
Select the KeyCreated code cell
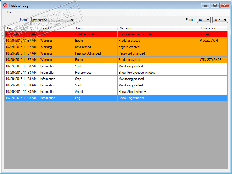pyautogui.click(x=96, y=47)
